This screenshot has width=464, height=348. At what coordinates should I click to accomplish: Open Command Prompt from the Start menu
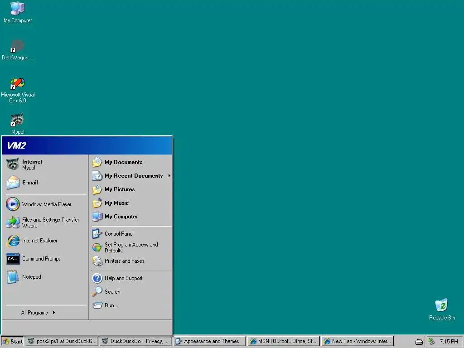[46, 259]
